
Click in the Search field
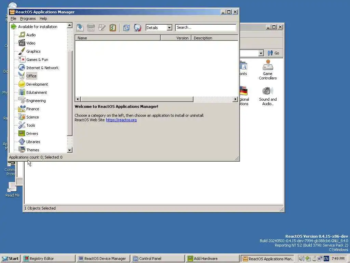pos(205,27)
